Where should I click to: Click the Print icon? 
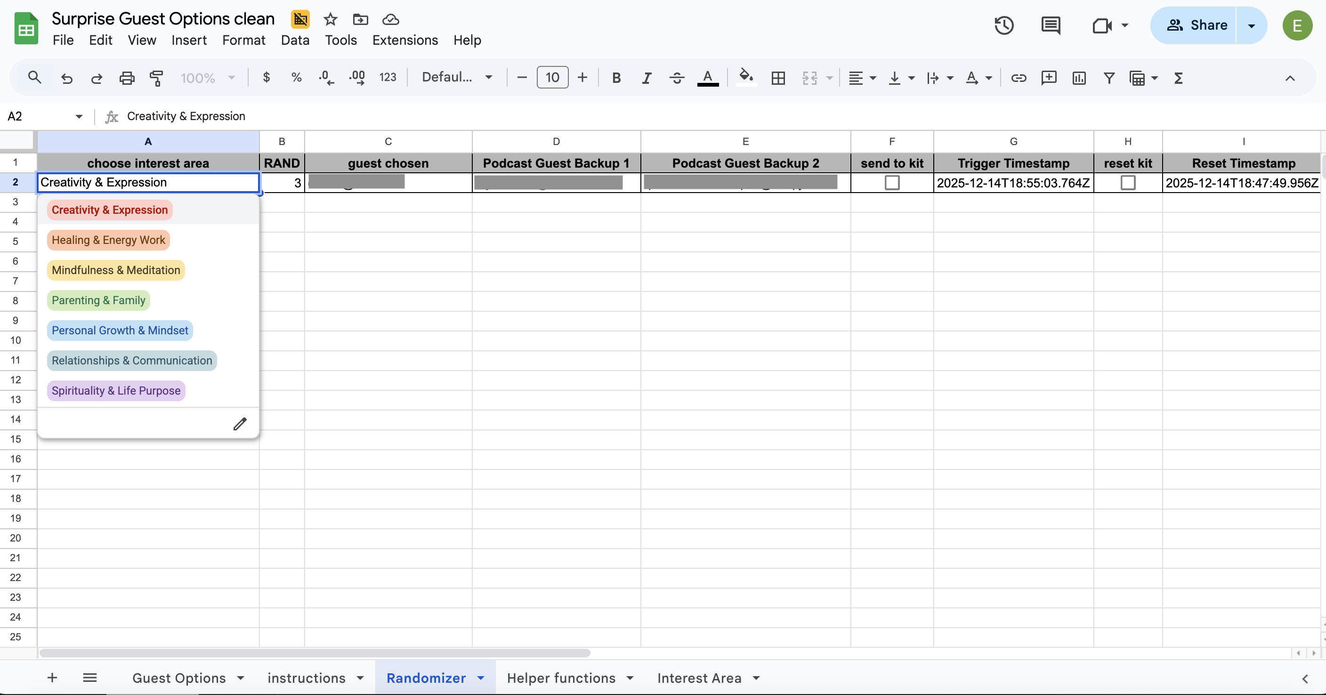pos(127,78)
